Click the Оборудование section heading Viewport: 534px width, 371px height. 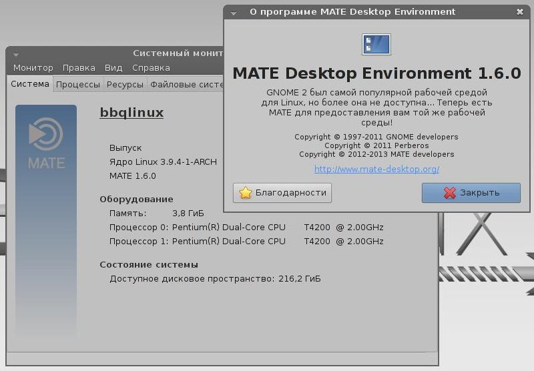(136, 199)
